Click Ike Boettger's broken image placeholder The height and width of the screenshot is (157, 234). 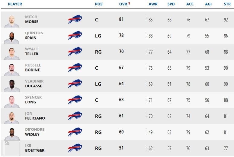tap(12, 148)
